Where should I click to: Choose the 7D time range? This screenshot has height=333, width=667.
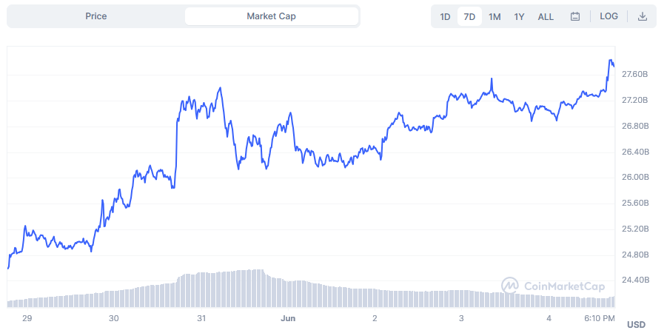tap(469, 16)
